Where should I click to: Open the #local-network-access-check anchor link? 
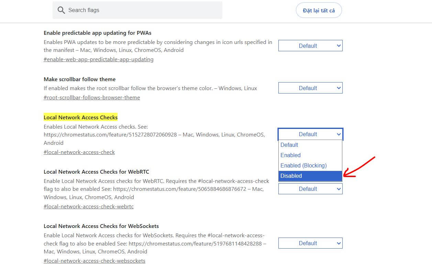pyautogui.click(x=79, y=152)
